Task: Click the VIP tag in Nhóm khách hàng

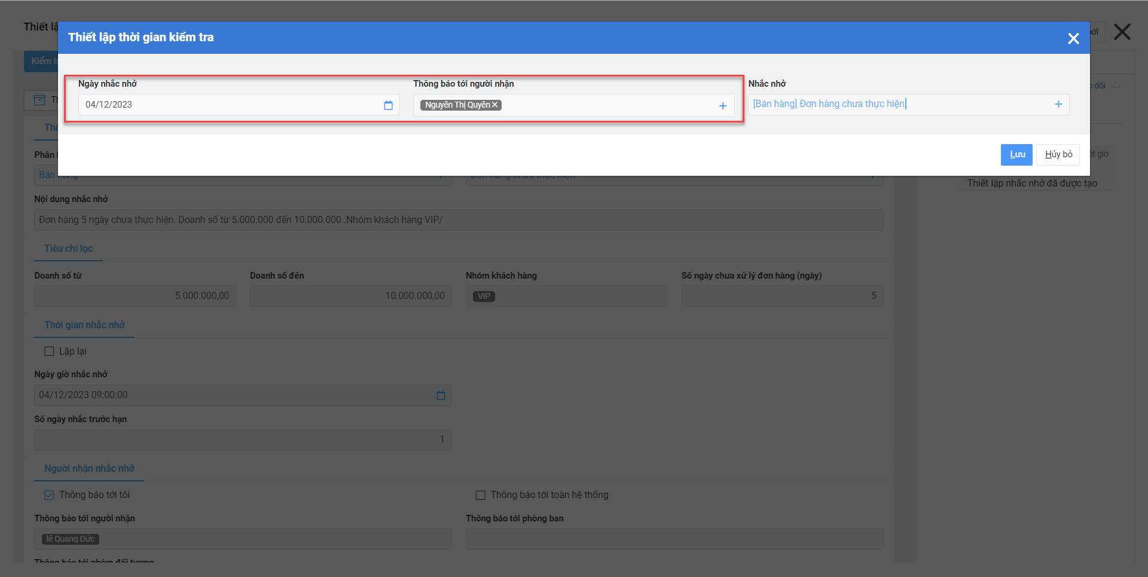Action: pyautogui.click(x=484, y=297)
